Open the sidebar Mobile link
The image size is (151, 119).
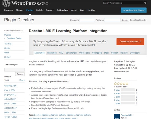pos(7,48)
